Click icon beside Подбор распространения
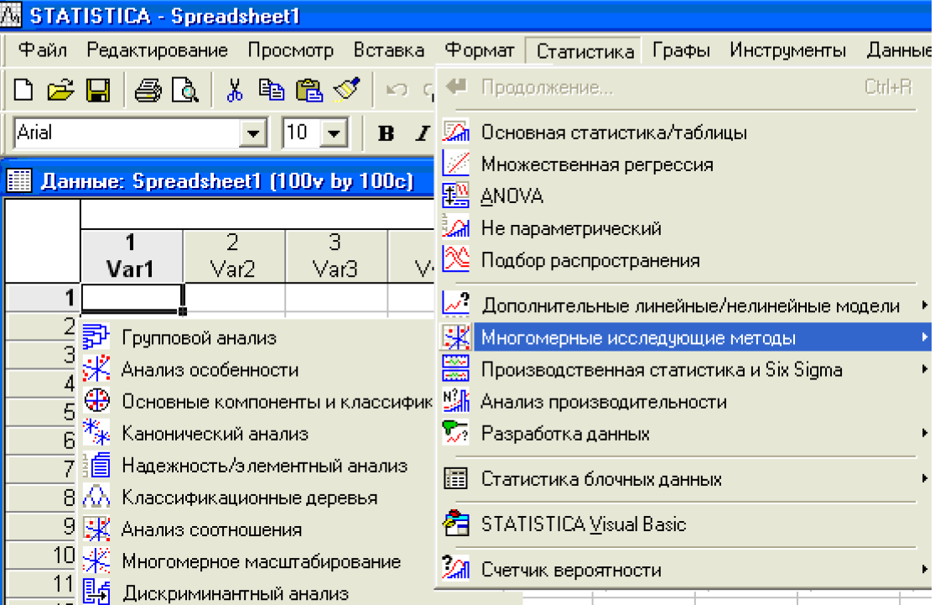The width and height of the screenshot is (940, 605). 455,258
